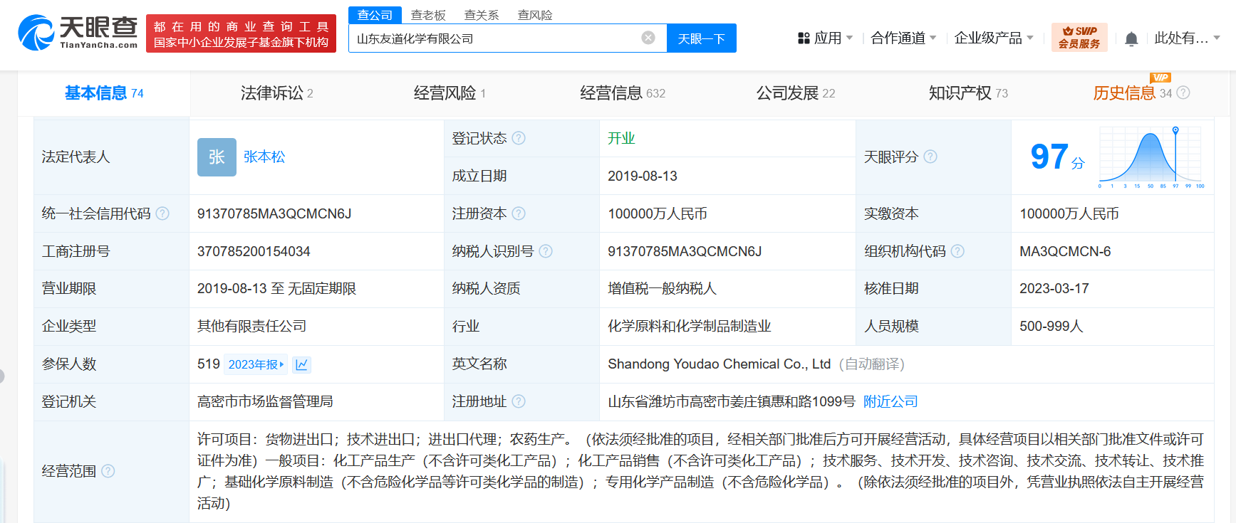
Task: Click the 登记机关 value 高密市市场监督管理局
Action: 265,401
